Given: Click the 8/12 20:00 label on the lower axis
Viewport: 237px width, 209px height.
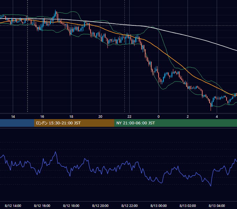Looking at the screenshot, I should pos(100,206).
